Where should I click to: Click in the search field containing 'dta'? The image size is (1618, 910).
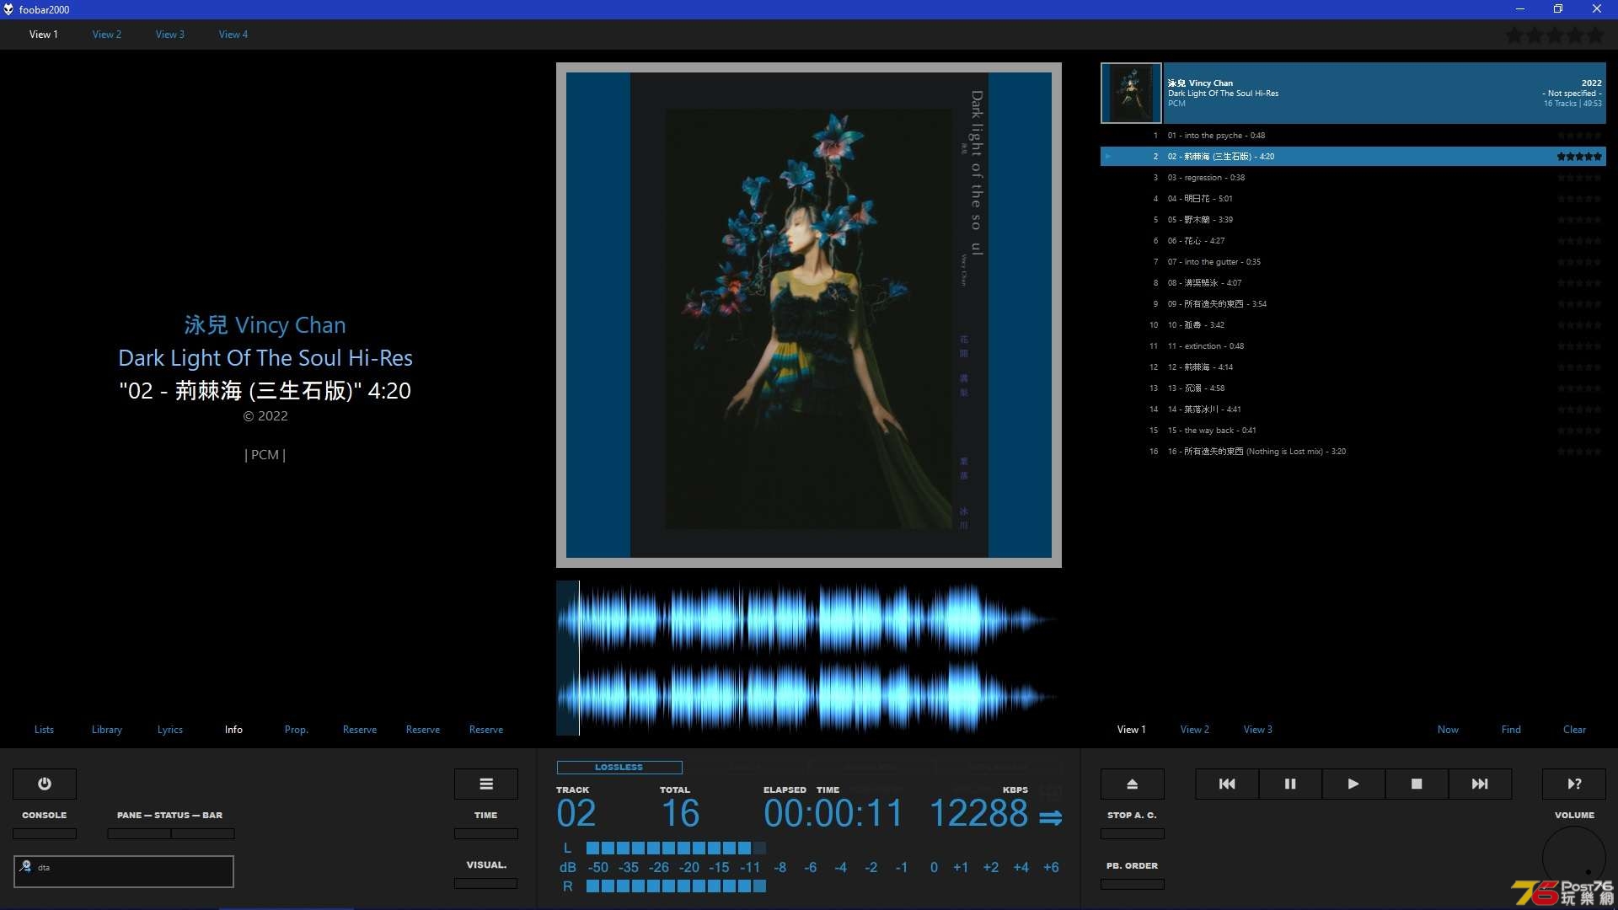(x=124, y=871)
